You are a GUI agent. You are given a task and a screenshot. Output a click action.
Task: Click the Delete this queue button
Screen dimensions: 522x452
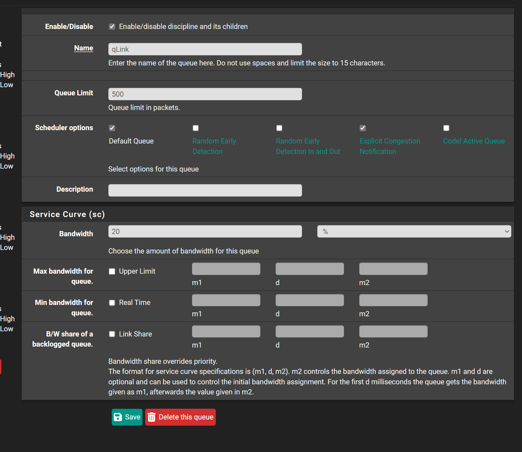(x=180, y=417)
